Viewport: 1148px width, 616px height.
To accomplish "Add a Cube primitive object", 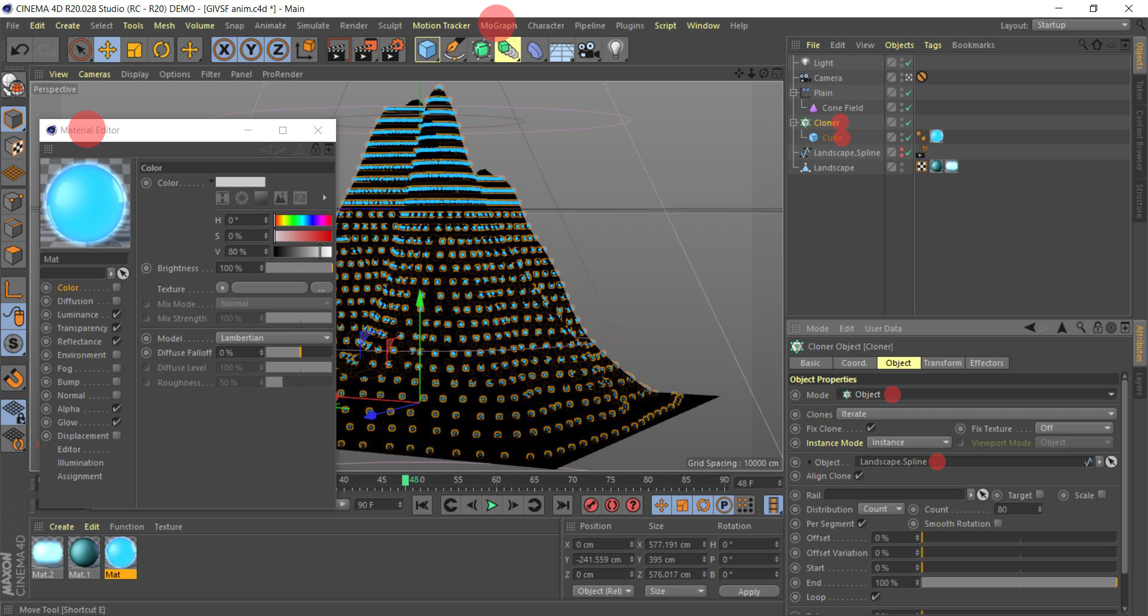I will [x=427, y=50].
